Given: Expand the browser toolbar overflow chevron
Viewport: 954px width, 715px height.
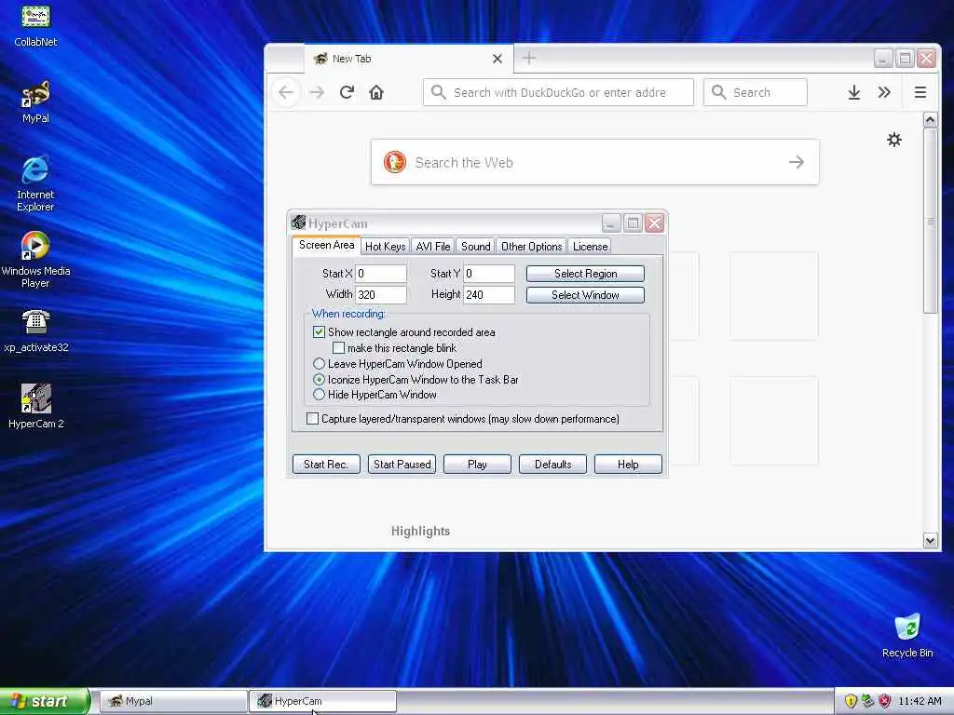Looking at the screenshot, I should (x=884, y=92).
